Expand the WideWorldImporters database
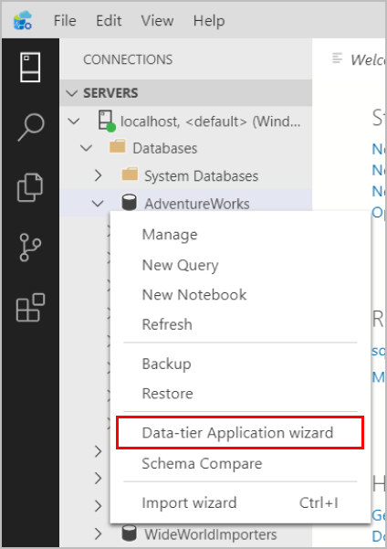387x549 pixels. [x=99, y=533]
